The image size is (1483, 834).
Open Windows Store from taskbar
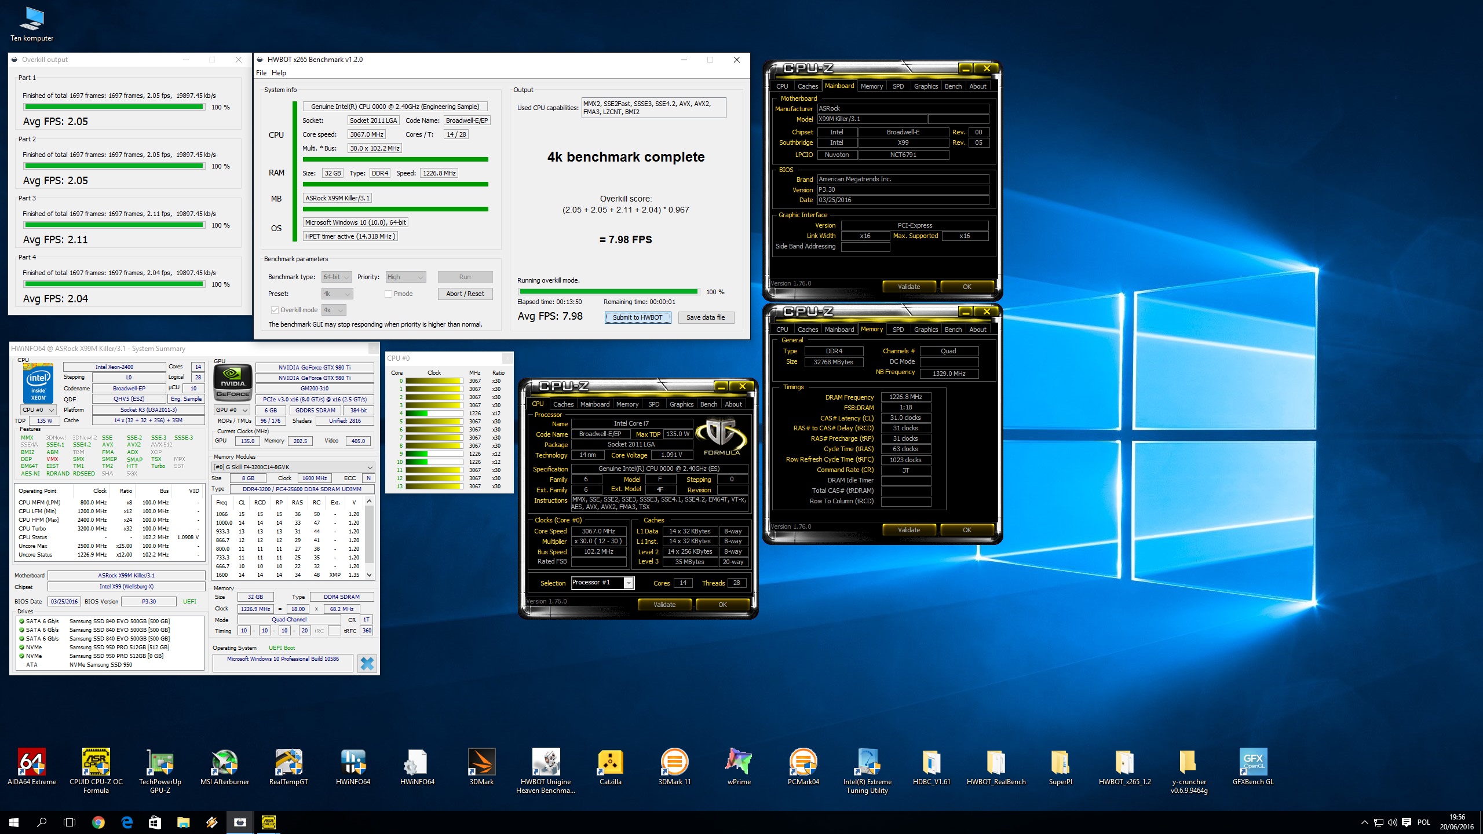click(155, 822)
